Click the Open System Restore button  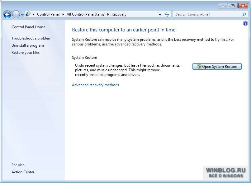click(217, 66)
